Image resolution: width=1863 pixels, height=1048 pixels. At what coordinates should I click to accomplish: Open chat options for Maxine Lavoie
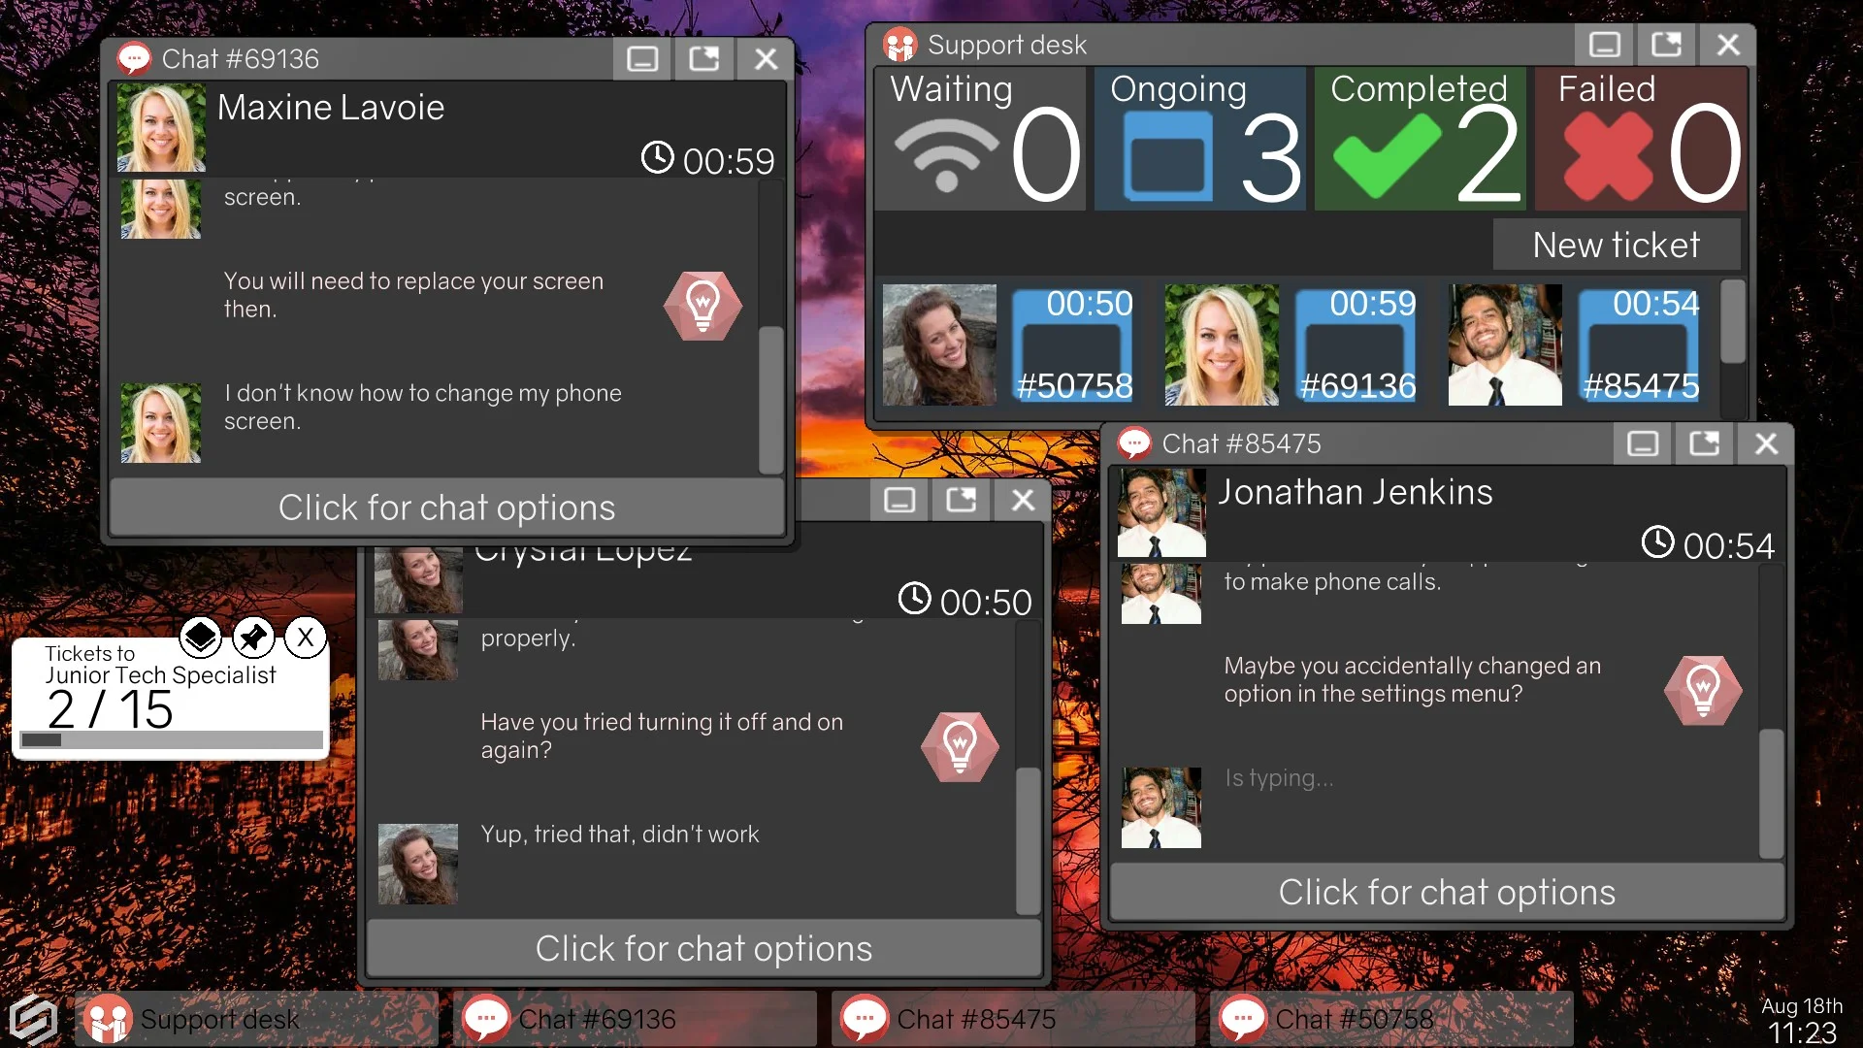click(x=446, y=507)
